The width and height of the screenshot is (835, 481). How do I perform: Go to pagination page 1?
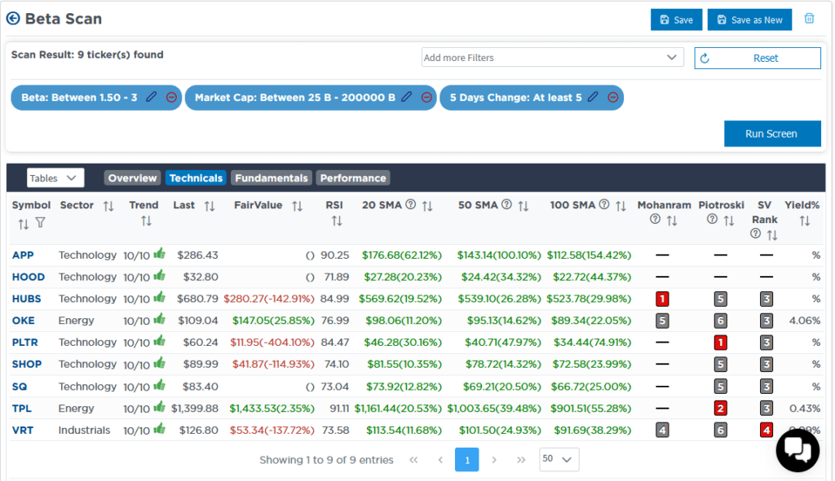467,460
